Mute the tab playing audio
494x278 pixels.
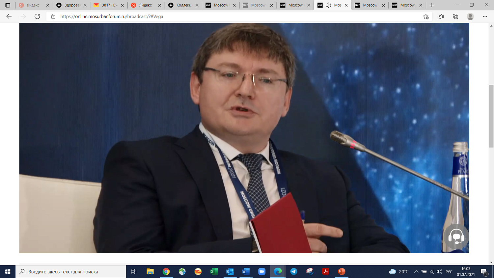click(x=328, y=5)
